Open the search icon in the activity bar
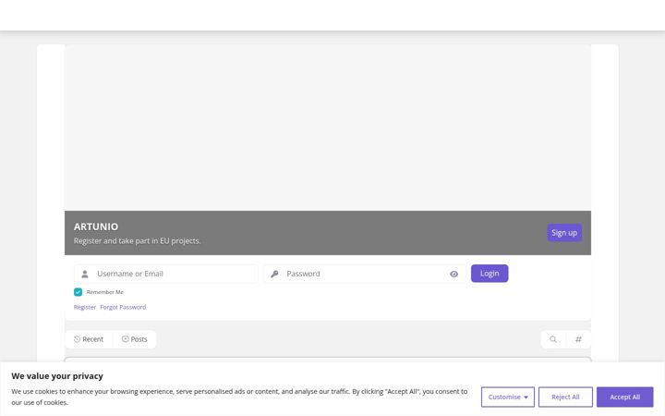Viewport: 665px width, 416px height. tap(553, 339)
